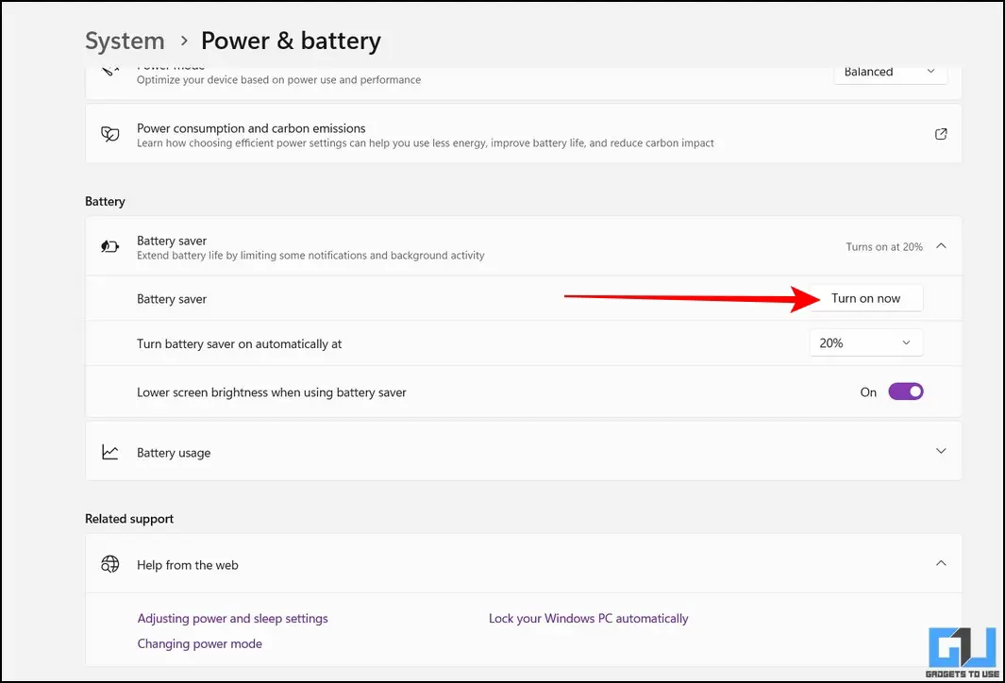Disable lower screen brightness toggle

(x=906, y=391)
